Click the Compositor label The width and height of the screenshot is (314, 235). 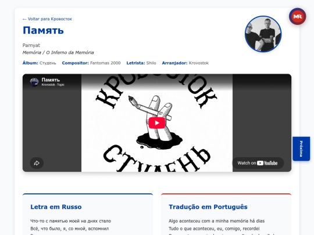(x=75, y=63)
